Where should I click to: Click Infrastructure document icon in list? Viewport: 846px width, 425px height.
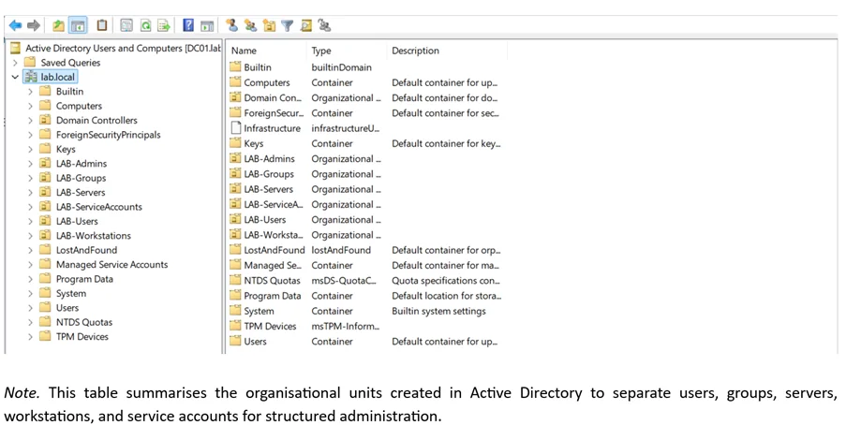235,128
